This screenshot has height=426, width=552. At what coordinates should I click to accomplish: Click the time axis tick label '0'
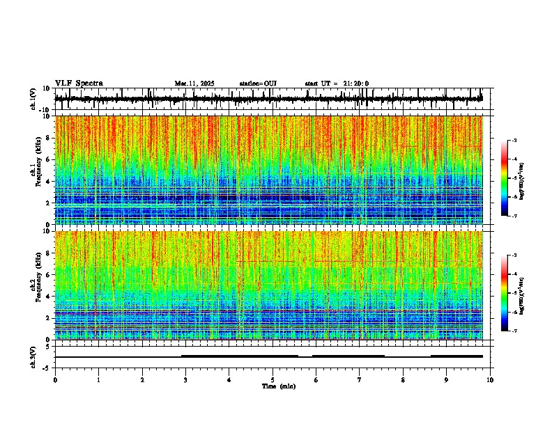[x=55, y=380]
